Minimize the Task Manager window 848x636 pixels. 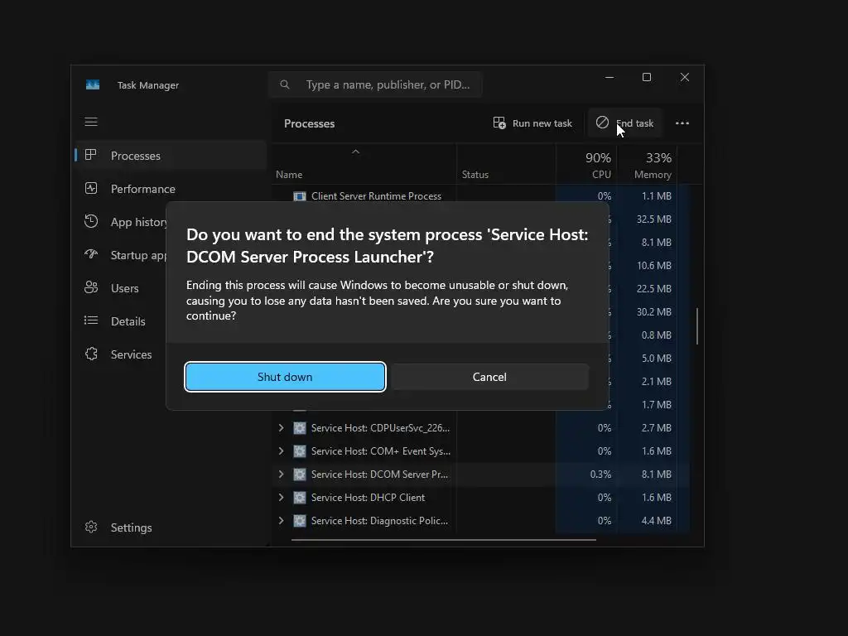[609, 77]
